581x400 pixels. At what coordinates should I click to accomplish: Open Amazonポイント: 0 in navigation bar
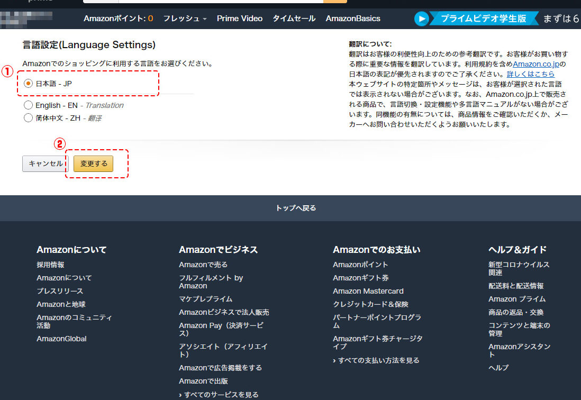tap(118, 19)
